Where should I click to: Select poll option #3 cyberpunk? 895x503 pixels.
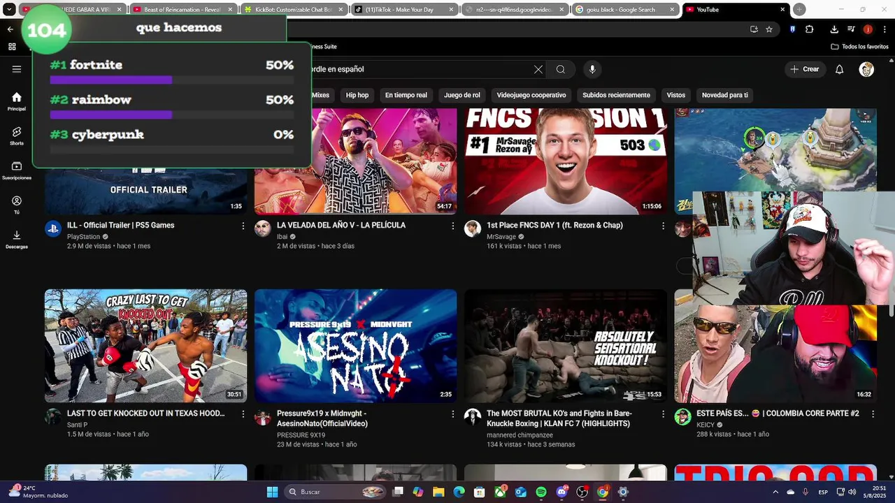click(171, 140)
